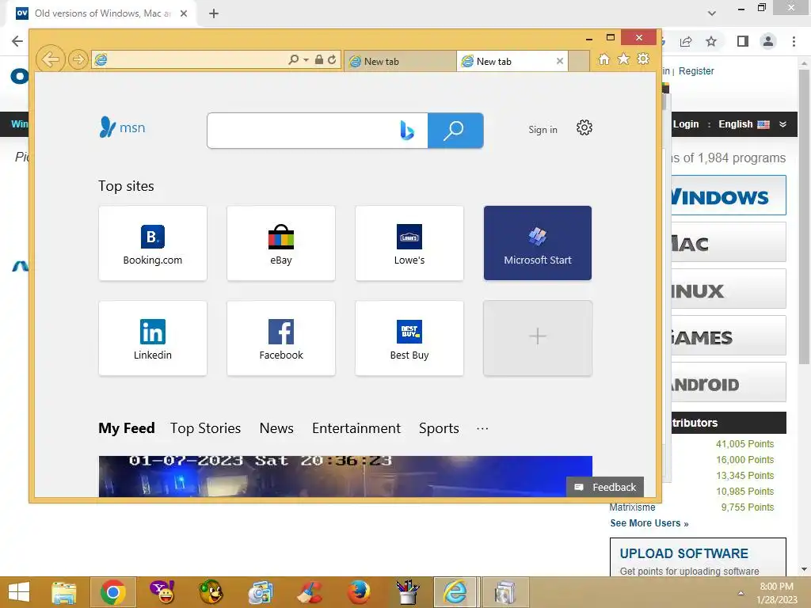811x608 pixels.
Task: Close the Old versions Chrome tab
Action: [x=184, y=13]
